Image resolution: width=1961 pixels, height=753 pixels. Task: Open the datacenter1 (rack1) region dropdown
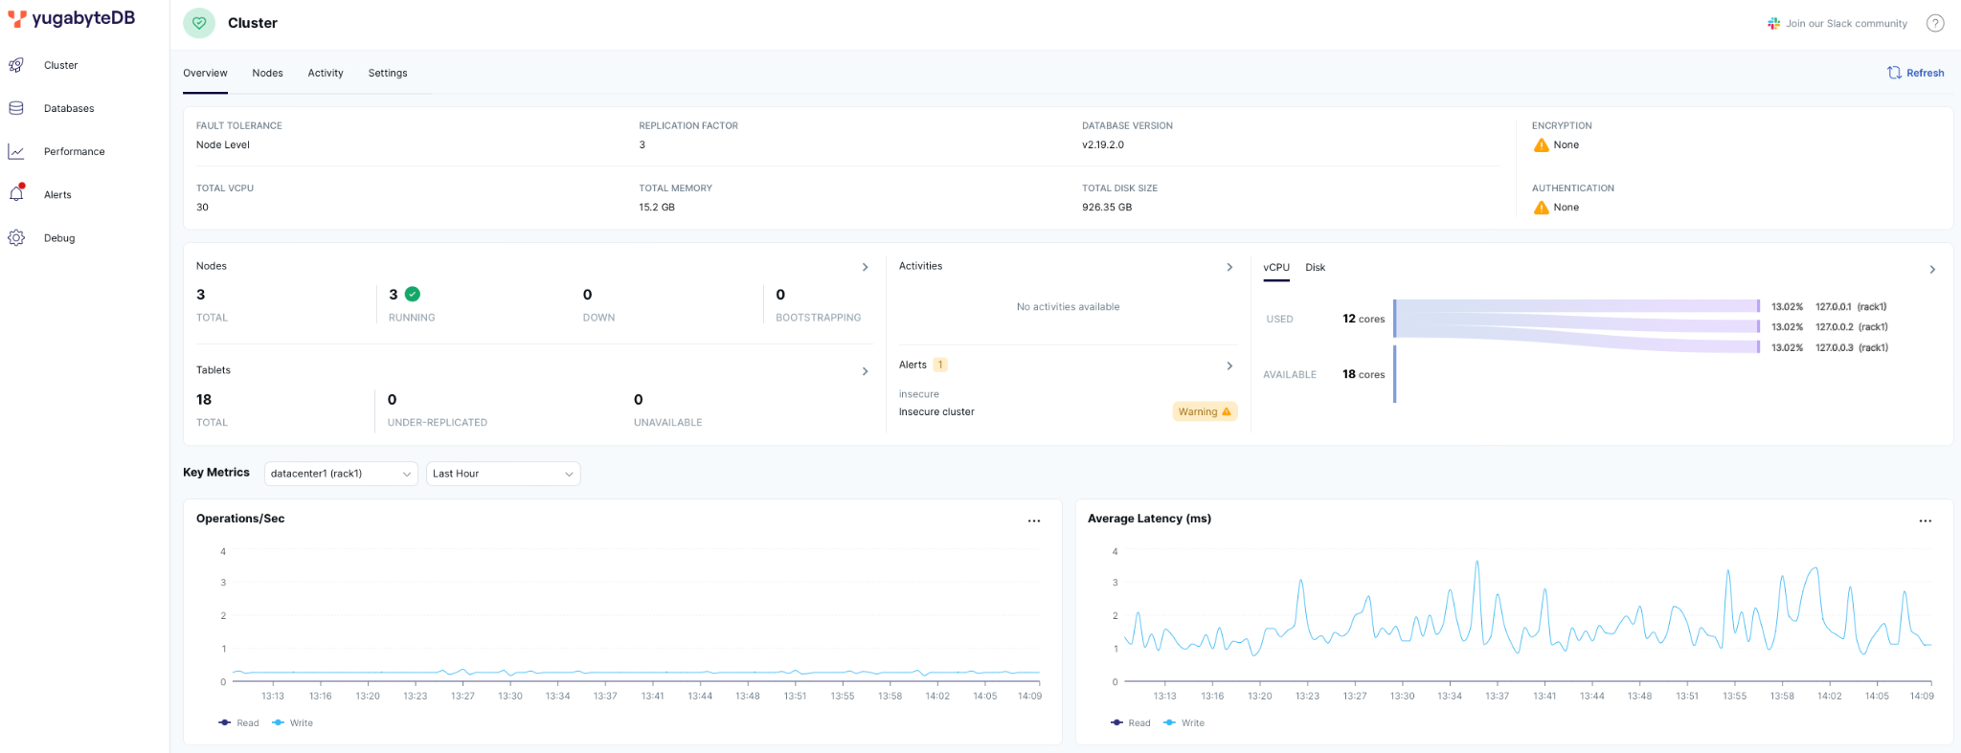pos(341,474)
